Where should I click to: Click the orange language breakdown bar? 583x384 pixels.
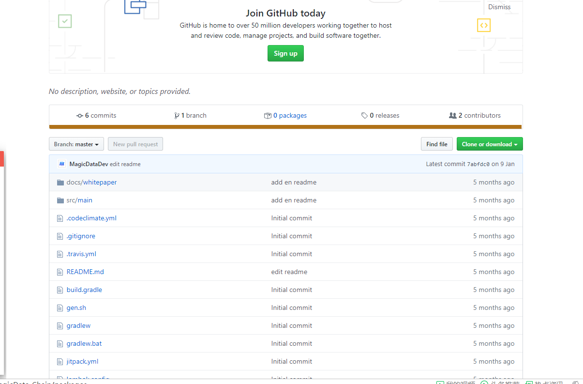point(285,127)
